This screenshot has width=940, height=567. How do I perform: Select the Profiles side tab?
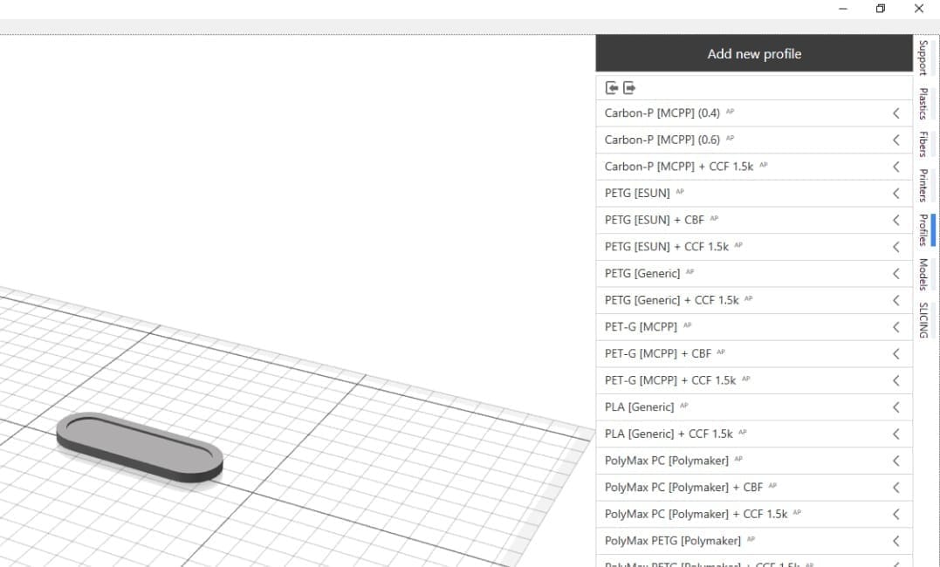tap(923, 229)
